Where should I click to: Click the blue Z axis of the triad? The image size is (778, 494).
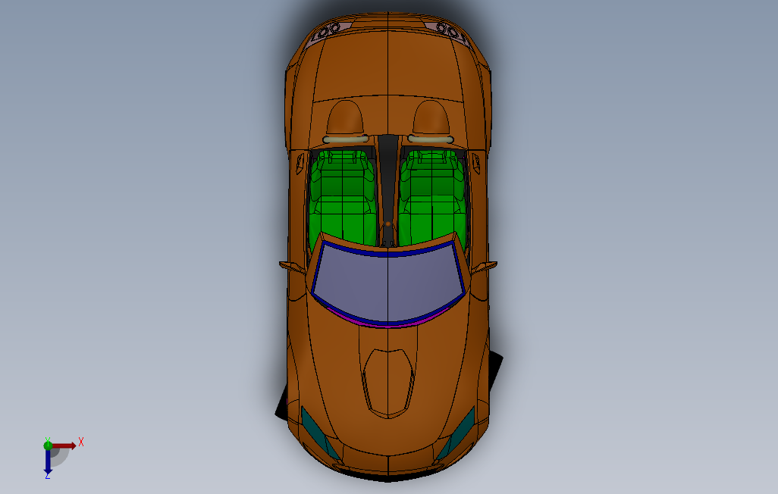(x=48, y=461)
